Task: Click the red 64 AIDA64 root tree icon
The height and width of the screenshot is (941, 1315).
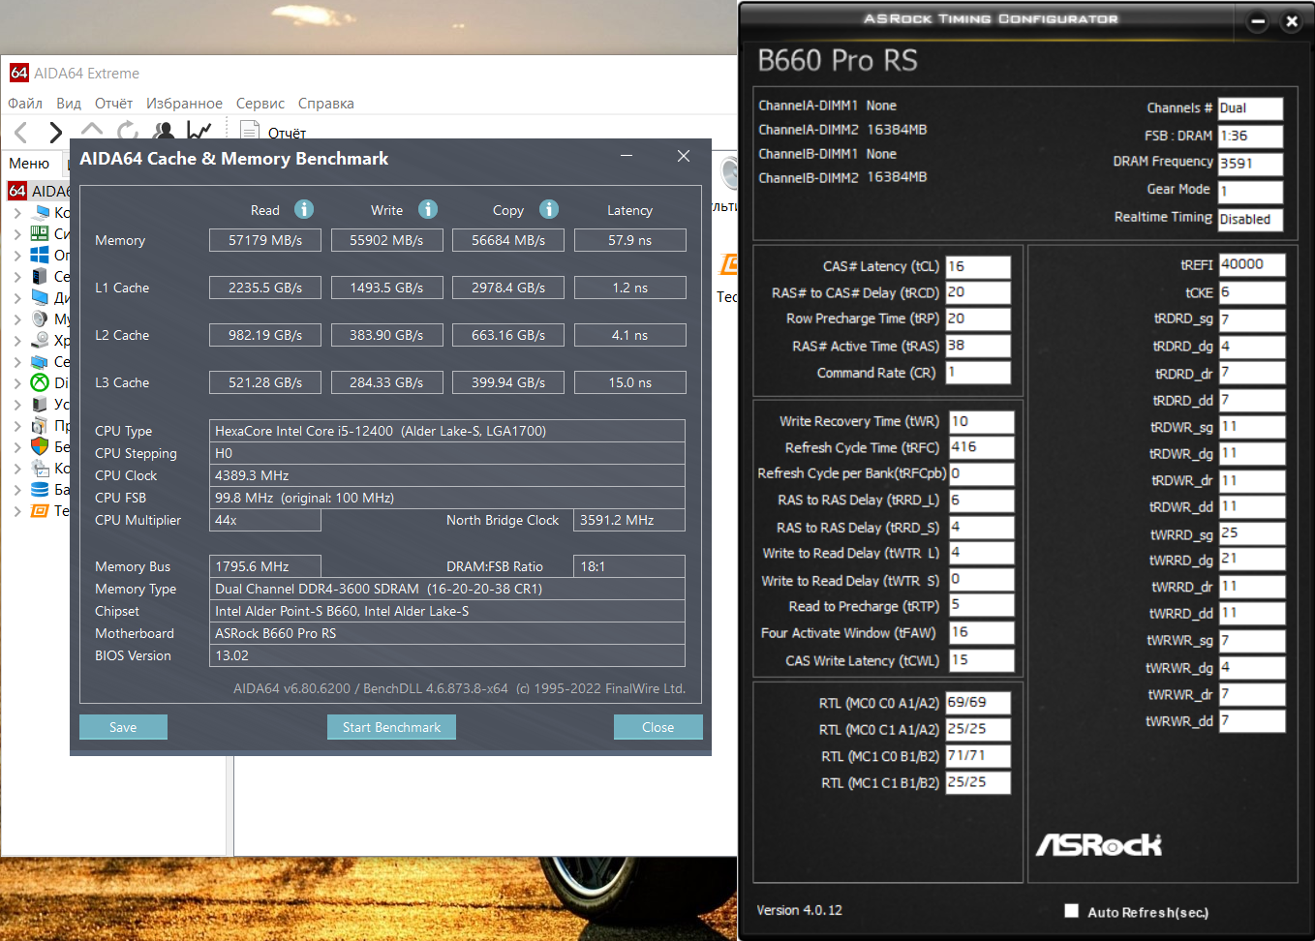Action: tap(17, 191)
